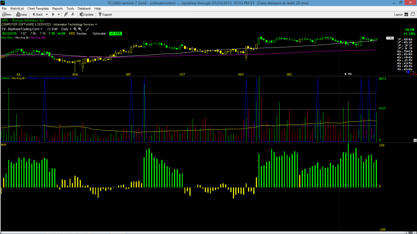The image size is (417, 234).
Task: Click the lightning bolt toolbar icon
Action: (x=66, y=15)
